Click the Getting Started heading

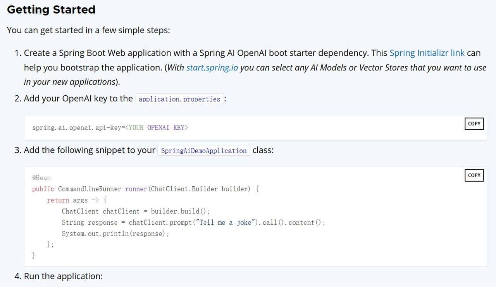click(51, 9)
